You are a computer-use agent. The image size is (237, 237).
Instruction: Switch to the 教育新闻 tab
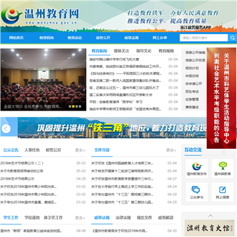tap(99, 51)
